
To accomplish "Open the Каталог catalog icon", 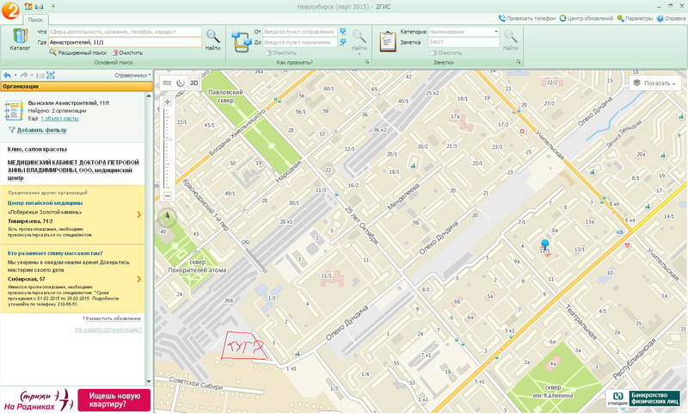I will click(19, 39).
